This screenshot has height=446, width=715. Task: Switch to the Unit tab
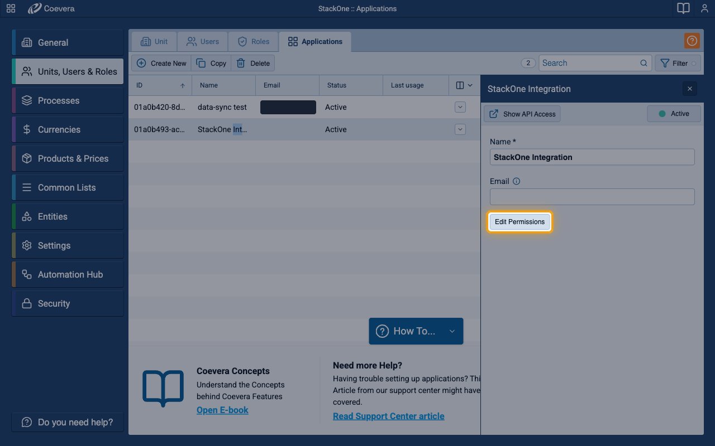pyautogui.click(x=154, y=42)
